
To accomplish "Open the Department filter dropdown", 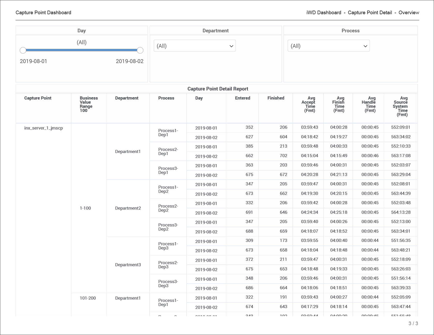I will (x=195, y=46).
